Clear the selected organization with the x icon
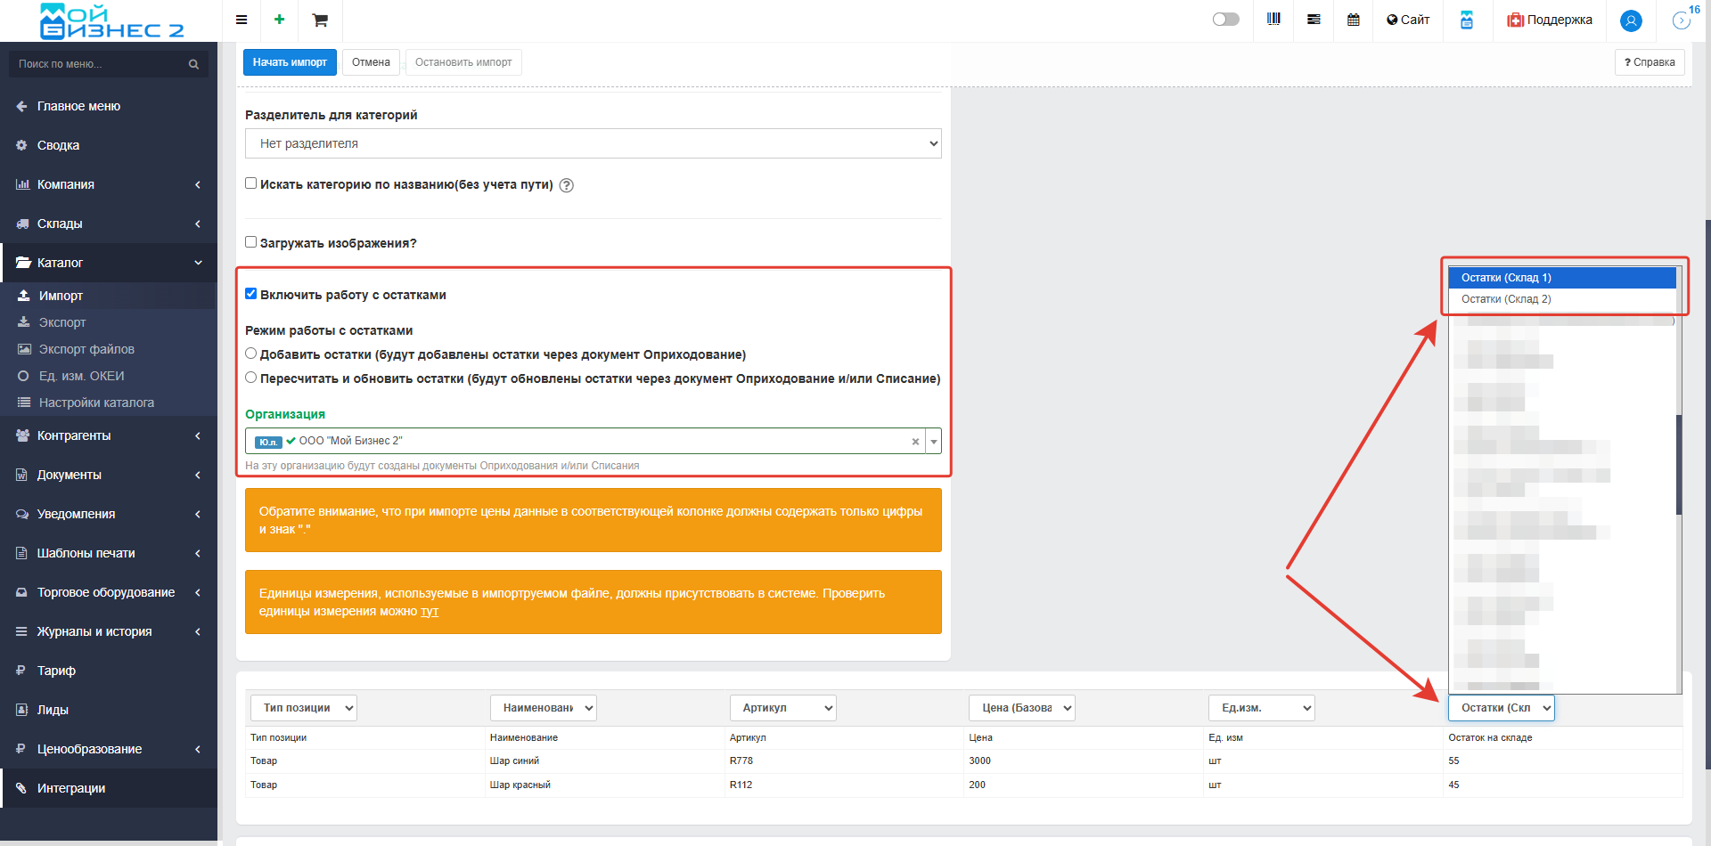 915,442
